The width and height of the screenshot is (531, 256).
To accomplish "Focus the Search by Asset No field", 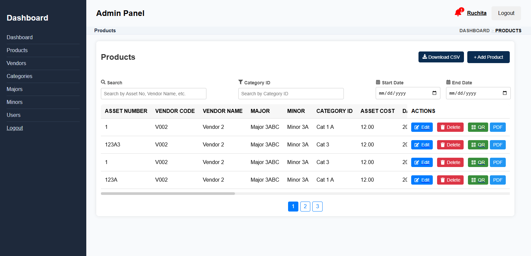I will coord(153,94).
